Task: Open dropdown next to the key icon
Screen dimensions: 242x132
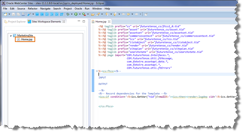Action: point(33,14)
